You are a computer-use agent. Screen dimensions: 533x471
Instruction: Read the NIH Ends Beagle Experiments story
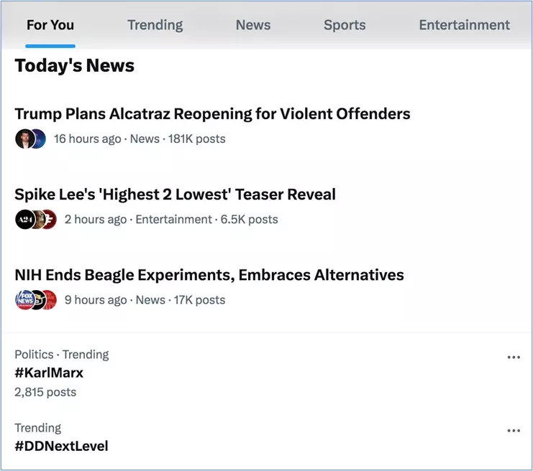tap(209, 275)
